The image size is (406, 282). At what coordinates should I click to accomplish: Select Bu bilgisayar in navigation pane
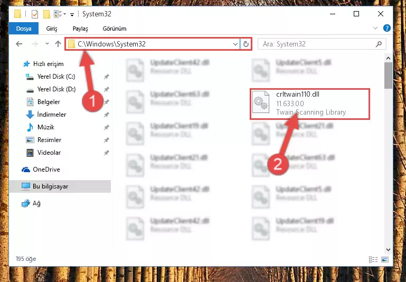60,186
